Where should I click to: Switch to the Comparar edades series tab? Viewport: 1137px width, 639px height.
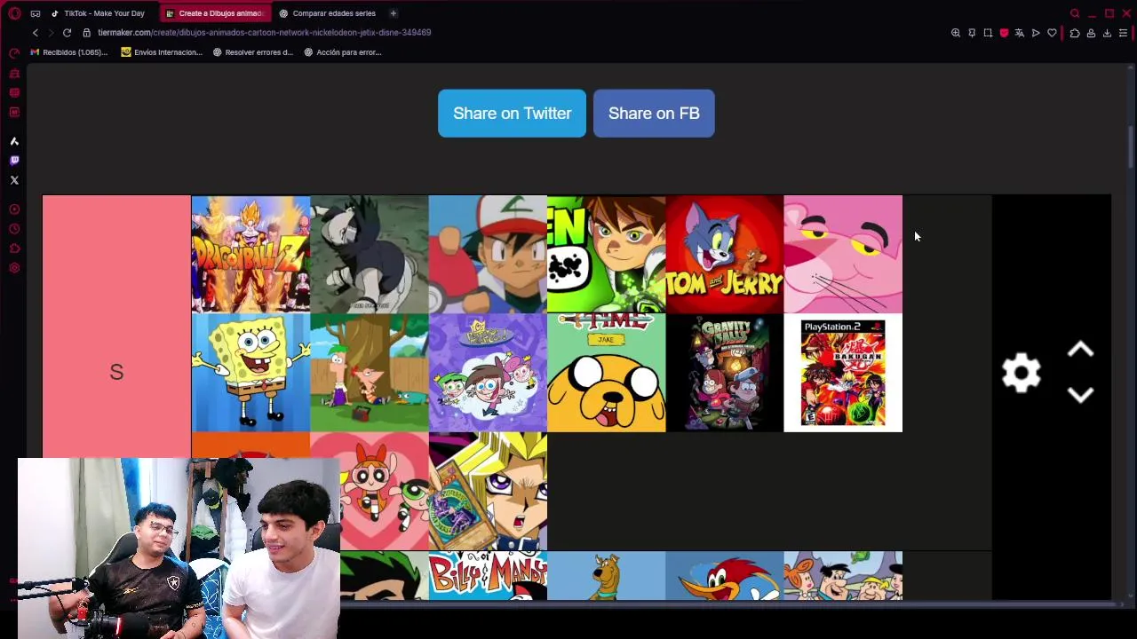click(327, 13)
